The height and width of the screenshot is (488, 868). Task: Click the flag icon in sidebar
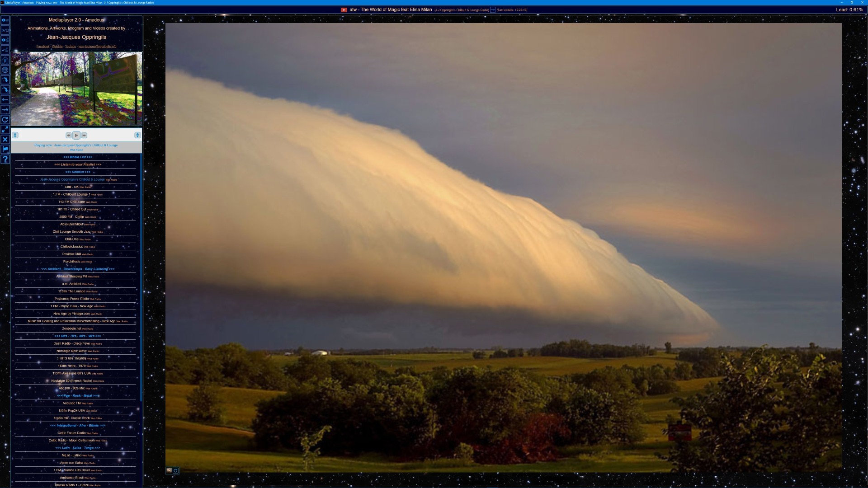pos(5,150)
